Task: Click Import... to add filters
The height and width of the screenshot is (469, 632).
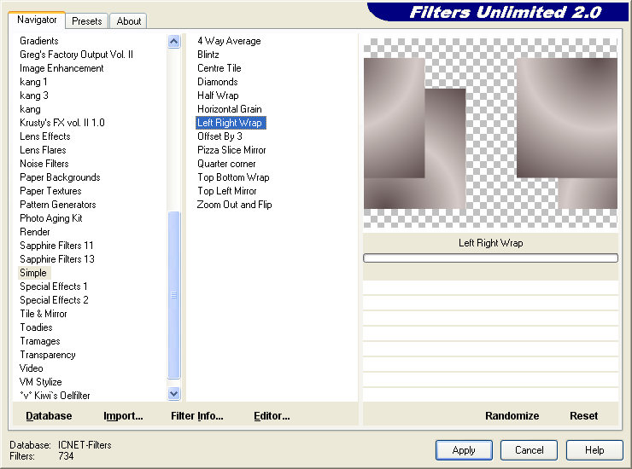Action: click(123, 416)
